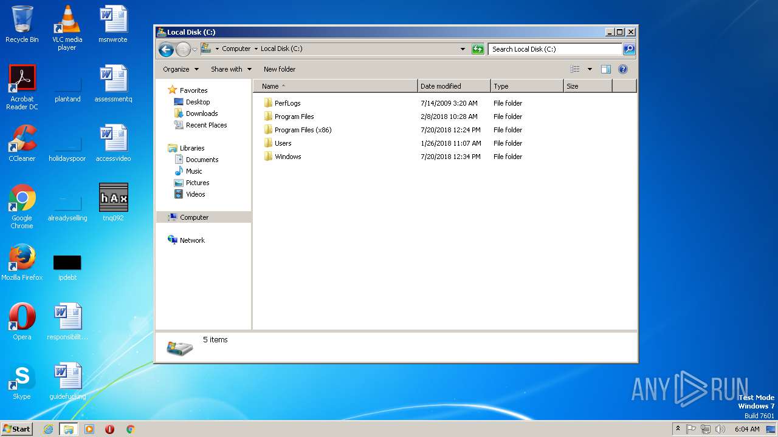
Task: Select the Google Chrome desktop shortcut
Action: 22,206
